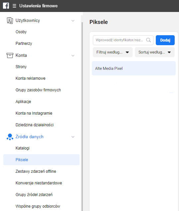Screen dimensions: 179x211
Task: Click the Źródła danych nodes icon
Action: pyautogui.click(x=10, y=137)
